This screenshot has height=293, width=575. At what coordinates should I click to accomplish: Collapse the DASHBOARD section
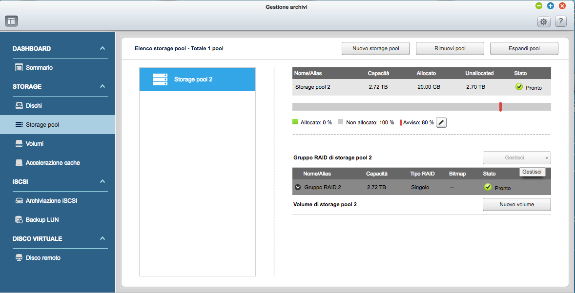(x=103, y=49)
